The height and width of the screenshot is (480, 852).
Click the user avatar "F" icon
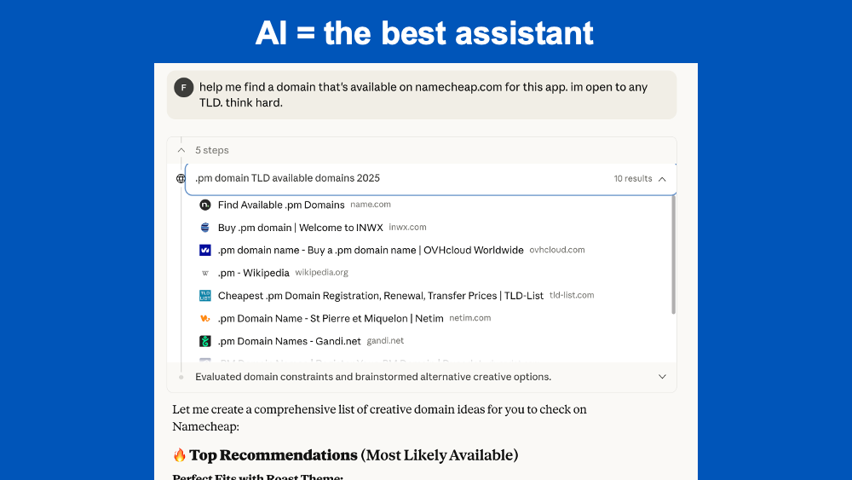[x=183, y=87]
